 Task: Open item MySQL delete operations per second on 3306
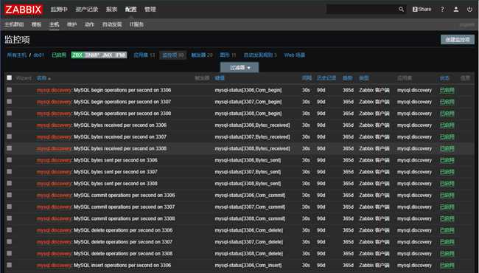pos(123,230)
